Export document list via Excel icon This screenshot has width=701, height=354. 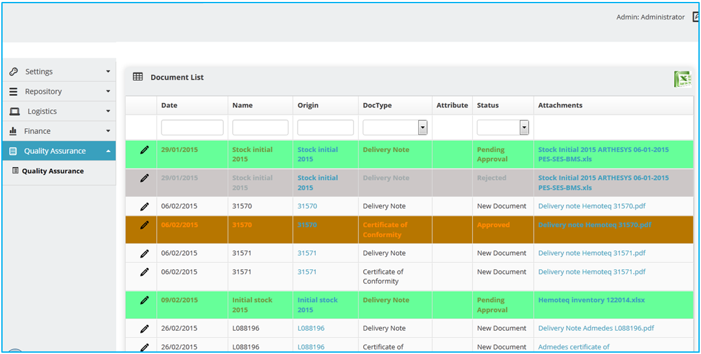pos(682,79)
